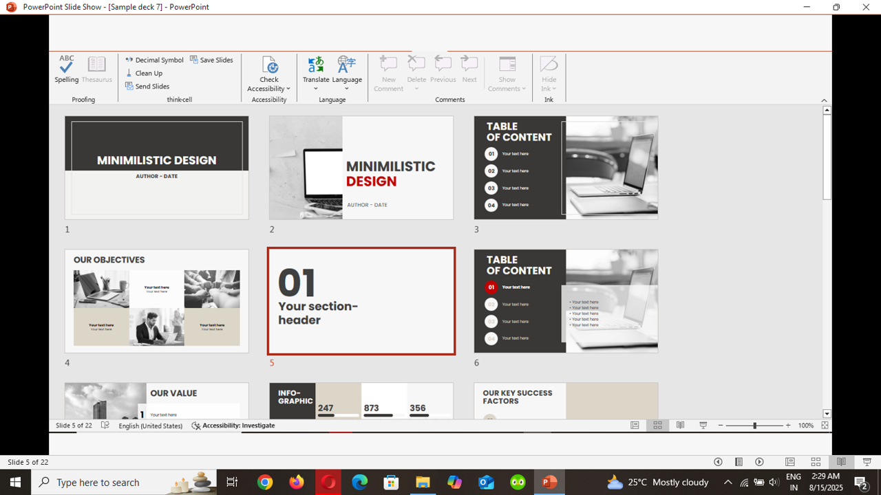Select the Infographic slide thumbnail
The image size is (881, 495).
click(x=361, y=401)
